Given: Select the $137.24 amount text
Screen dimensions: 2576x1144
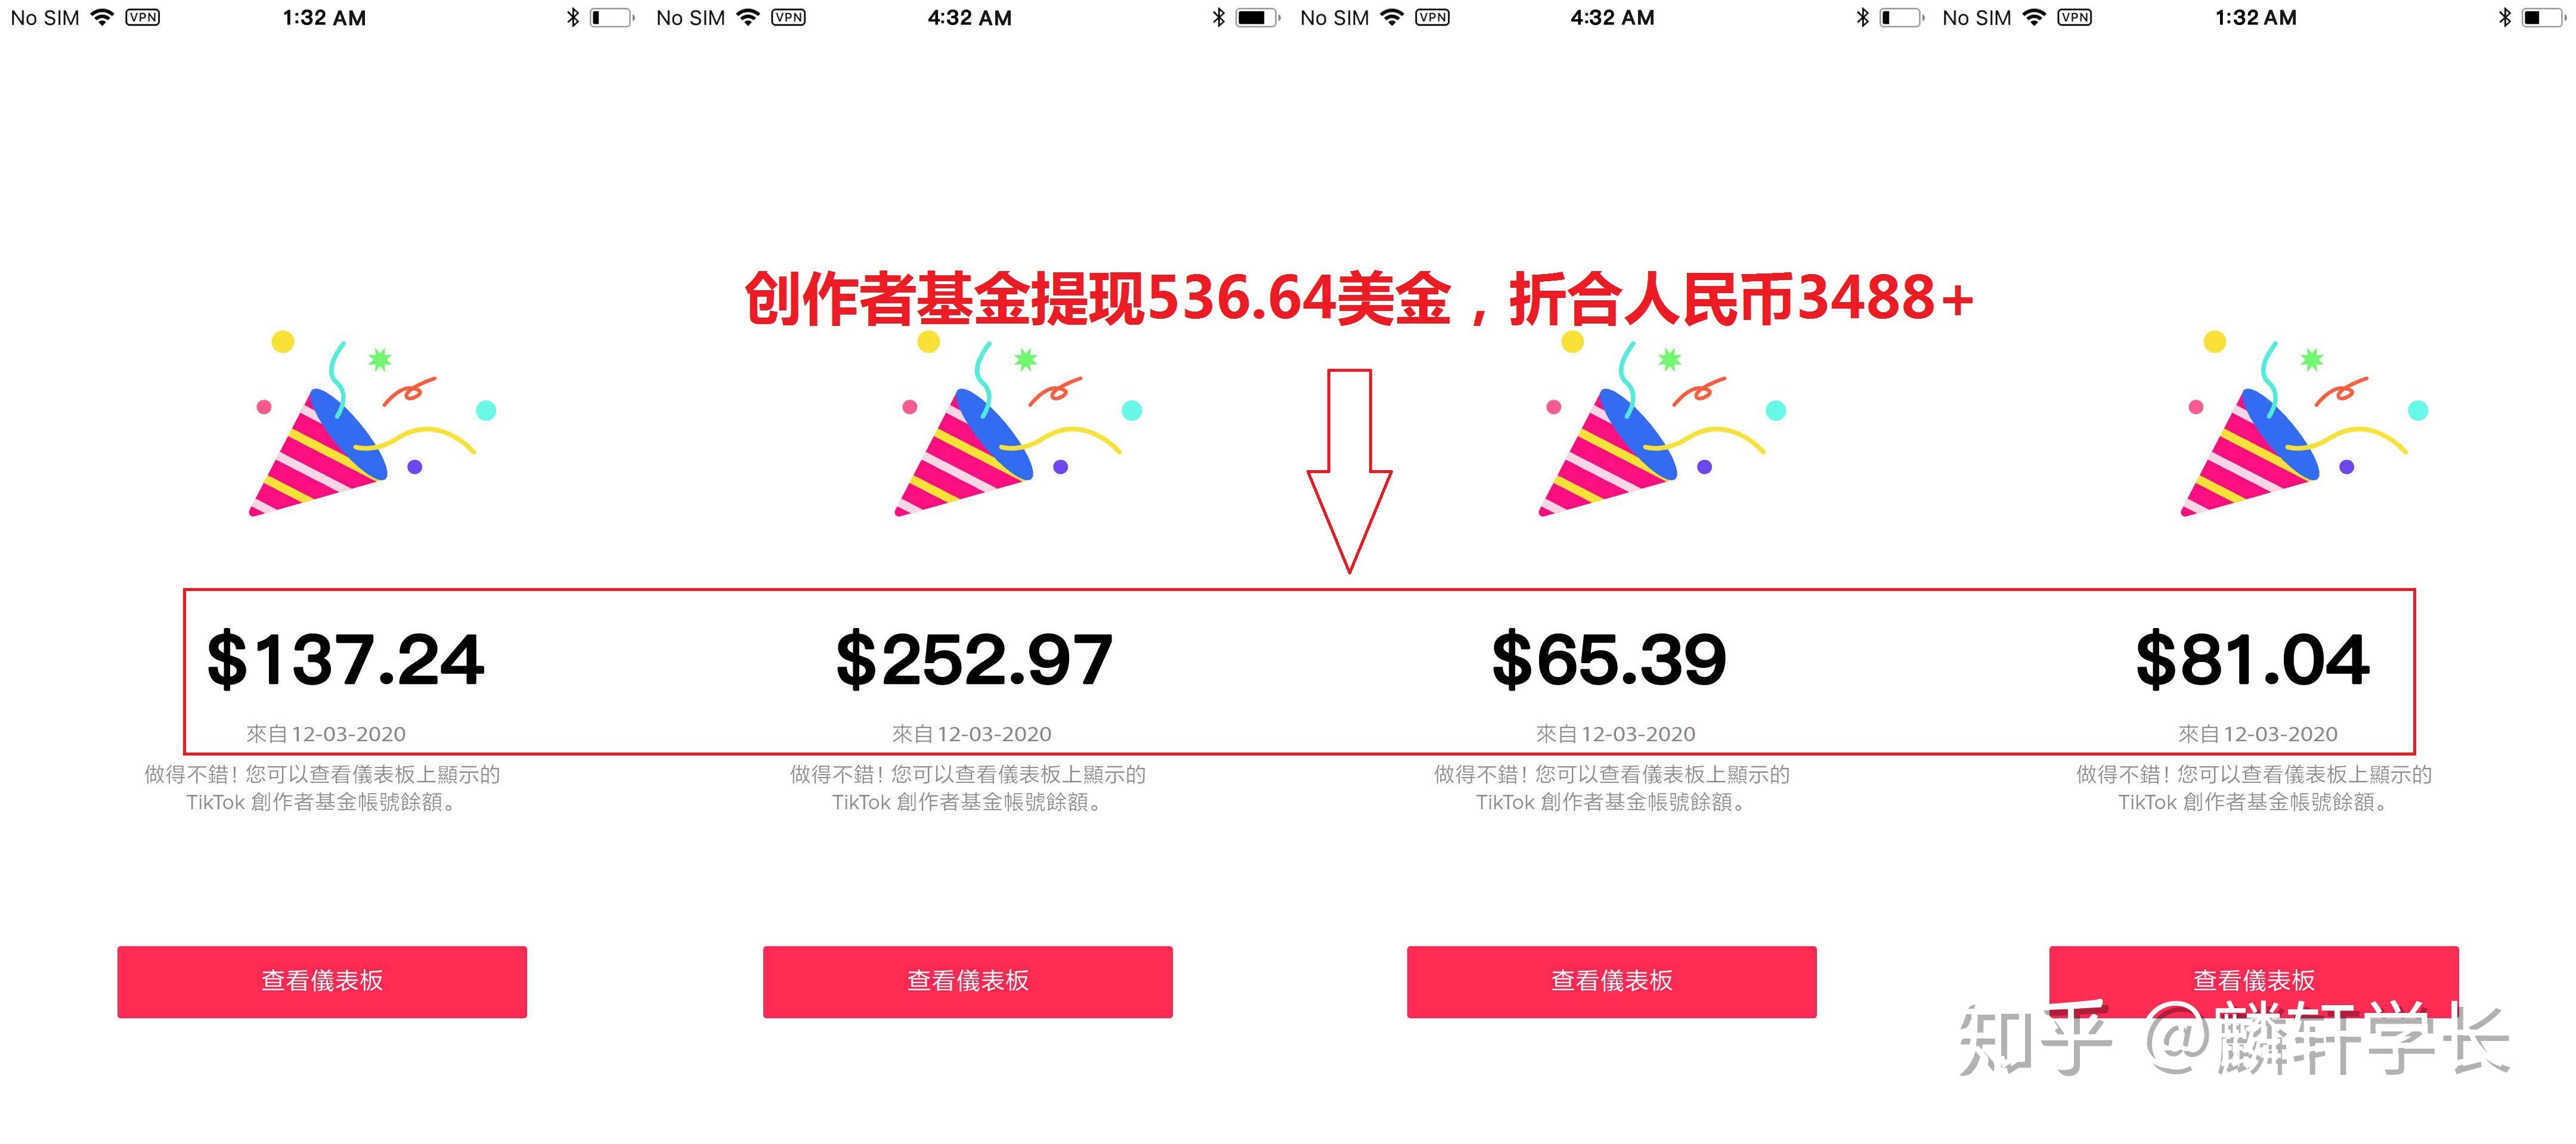Looking at the screenshot, I should [x=346, y=660].
